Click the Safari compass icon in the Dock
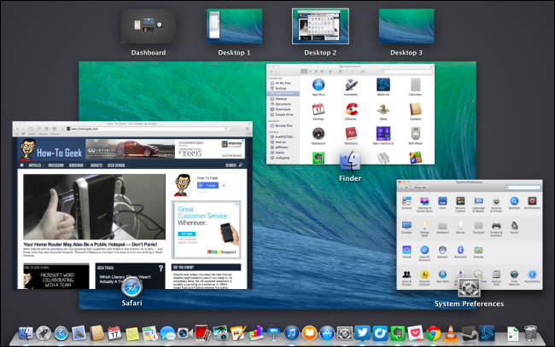 (61, 333)
